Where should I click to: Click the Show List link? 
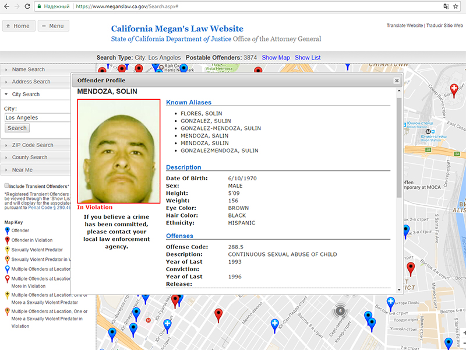pyautogui.click(x=308, y=58)
